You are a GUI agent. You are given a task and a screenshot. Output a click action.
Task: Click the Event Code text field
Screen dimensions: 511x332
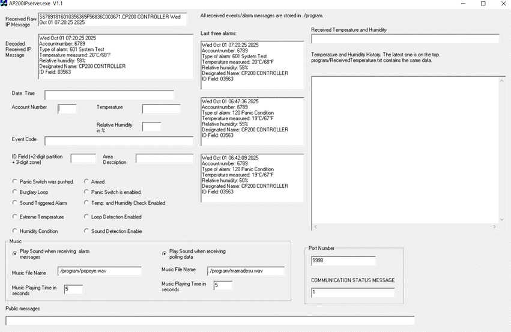pos(119,140)
